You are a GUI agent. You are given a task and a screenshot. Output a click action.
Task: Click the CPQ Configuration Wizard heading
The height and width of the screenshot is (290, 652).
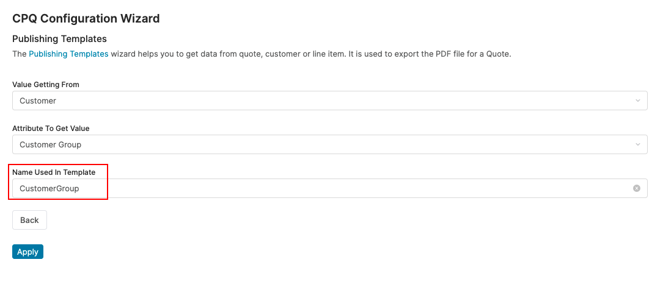point(86,18)
